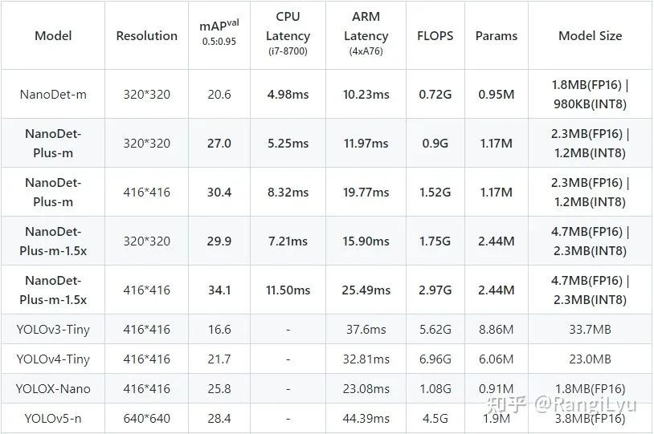Click the Model column header
The image size is (654, 434).
click(x=53, y=36)
